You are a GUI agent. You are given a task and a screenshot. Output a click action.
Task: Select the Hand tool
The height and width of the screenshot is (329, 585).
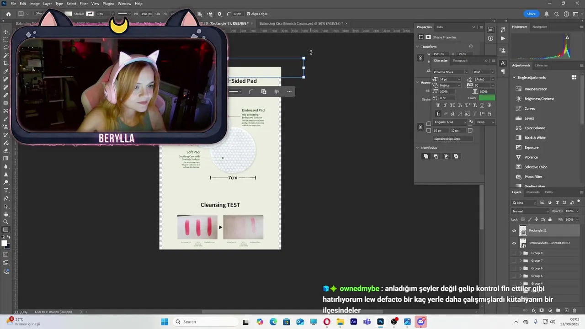pos(6,214)
